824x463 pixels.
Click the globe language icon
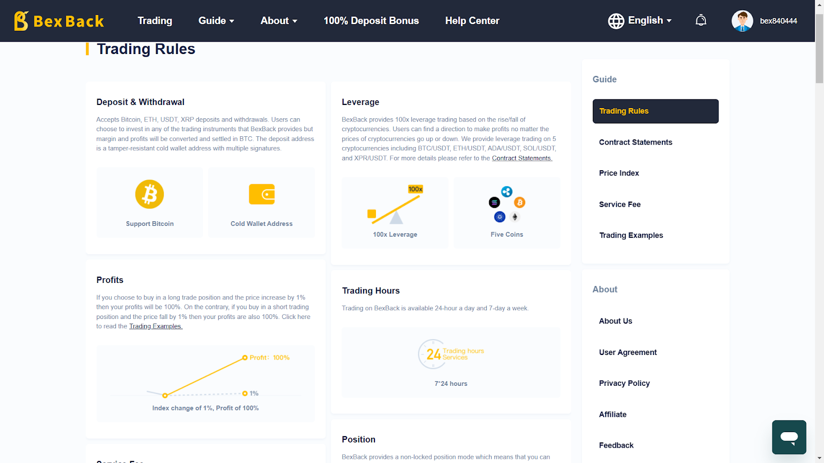pyautogui.click(x=616, y=21)
